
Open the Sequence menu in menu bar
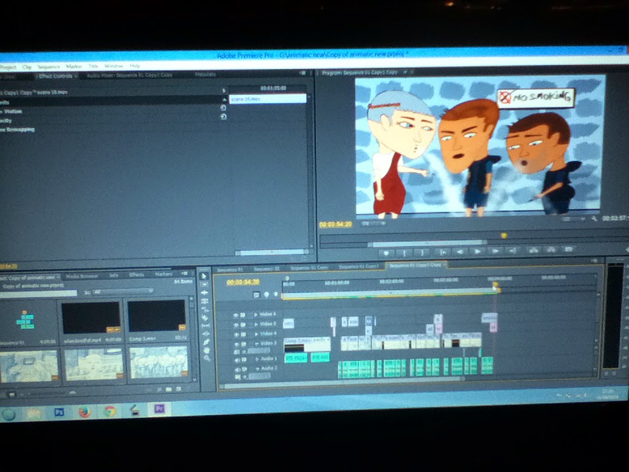pos(48,67)
